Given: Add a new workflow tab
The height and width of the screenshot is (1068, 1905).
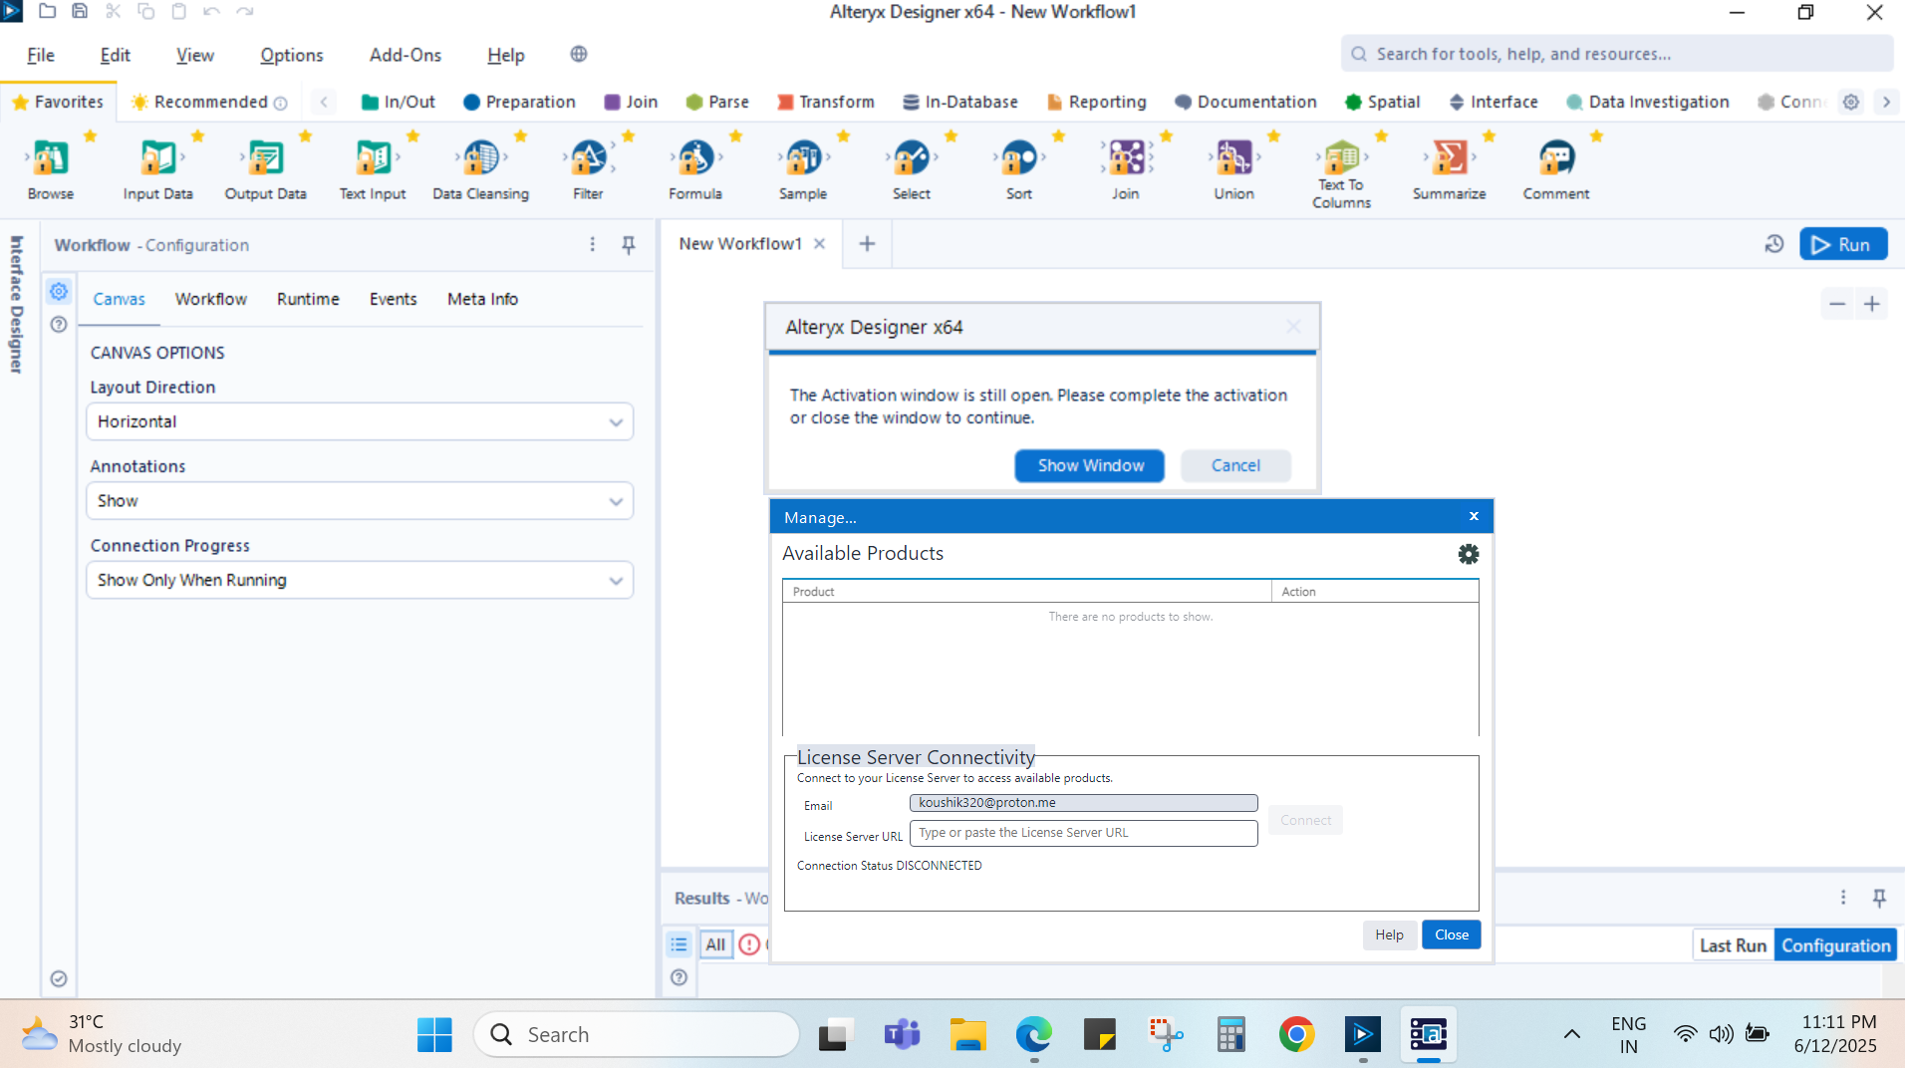Looking at the screenshot, I should tap(867, 244).
